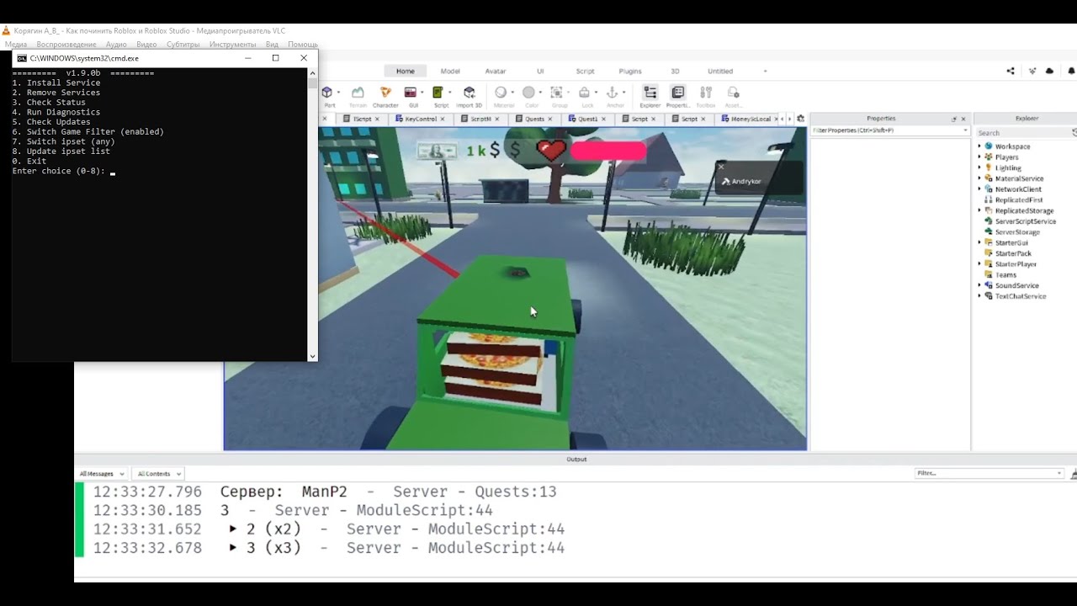Focus the Output Filter field
The image size is (1077, 606).
[x=989, y=473]
